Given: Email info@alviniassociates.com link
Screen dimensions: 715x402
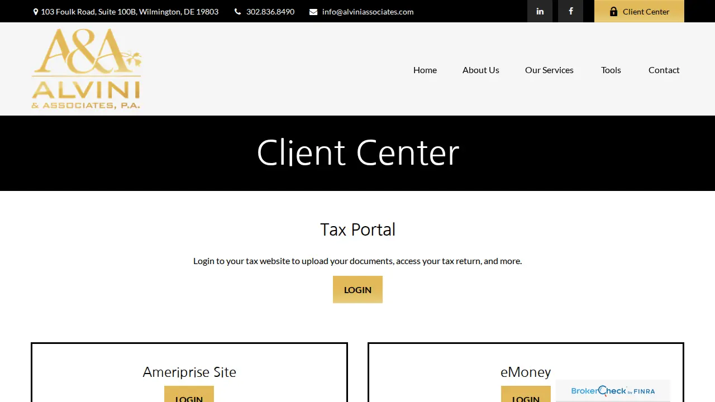Looking at the screenshot, I should [x=368, y=12].
